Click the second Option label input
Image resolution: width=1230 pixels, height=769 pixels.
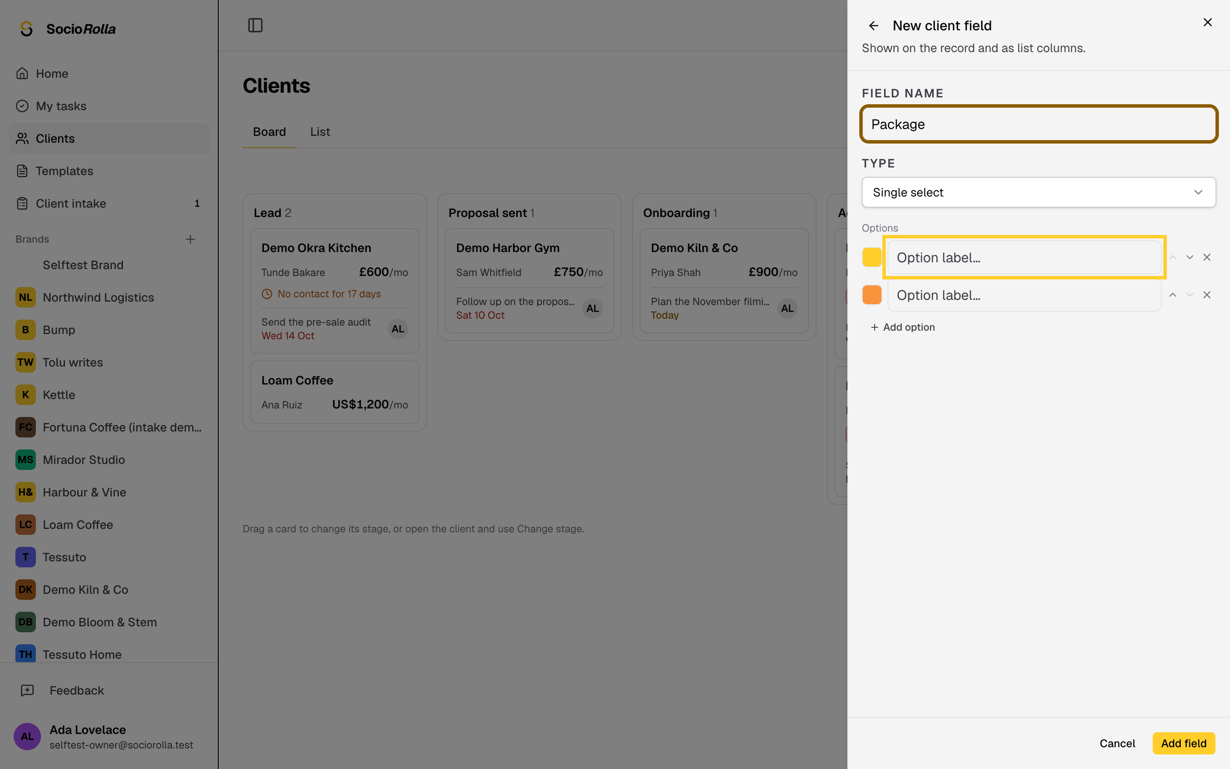click(1024, 295)
